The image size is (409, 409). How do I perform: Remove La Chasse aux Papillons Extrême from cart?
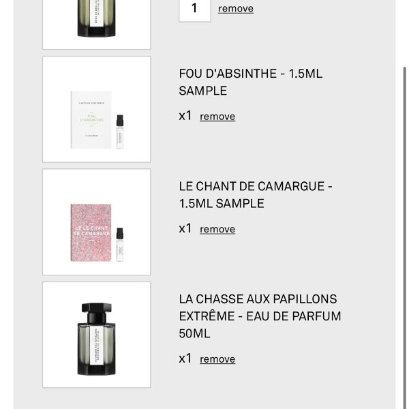coord(217,359)
